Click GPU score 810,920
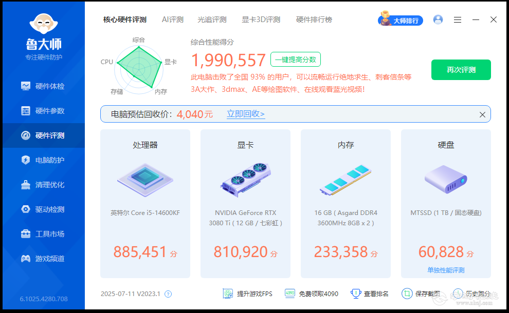509x313 pixels. pyautogui.click(x=241, y=252)
